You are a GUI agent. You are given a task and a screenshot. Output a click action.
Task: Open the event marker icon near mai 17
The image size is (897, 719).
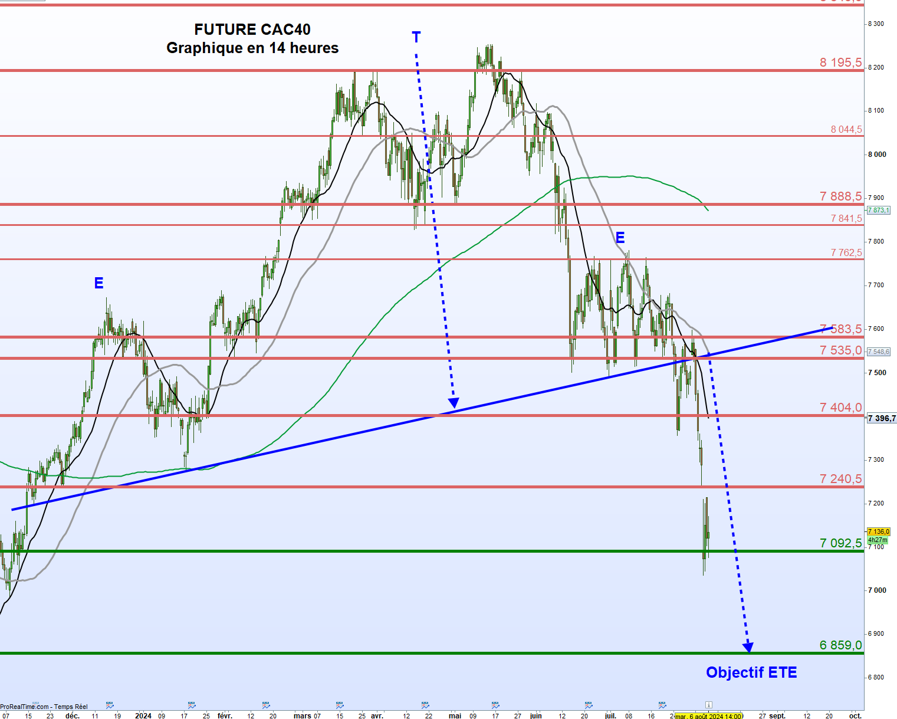pyautogui.click(x=495, y=705)
